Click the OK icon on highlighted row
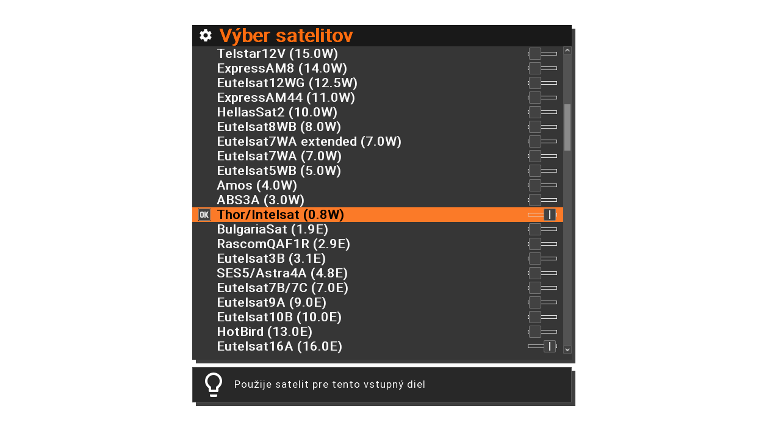Screen dimensions: 781x439 204,215
